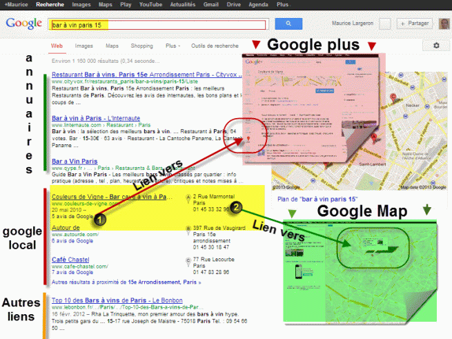The height and width of the screenshot is (339, 452).
Task: Select Recherche in the top black bar
Action: point(50,5)
